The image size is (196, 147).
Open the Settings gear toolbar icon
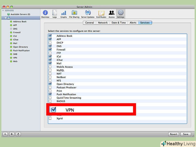tap(121, 14)
